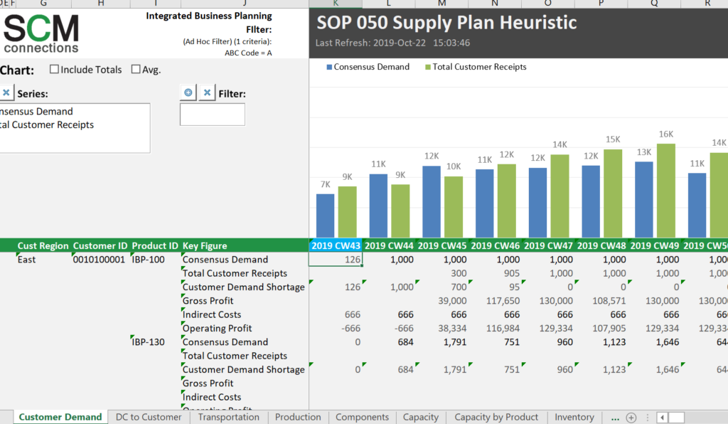Viewport: 728px width, 424px height.
Task: Click the horizontal scrollbar left arrow
Action: tap(663, 418)
